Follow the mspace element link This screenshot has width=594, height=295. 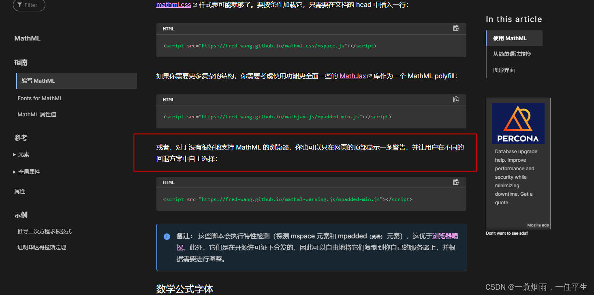point(303,236)
